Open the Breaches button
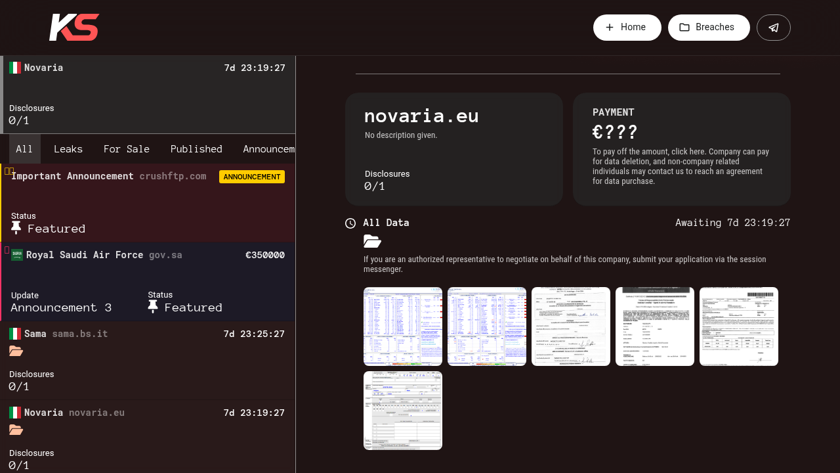The height and width of the screenshot is (473, 840). (709, 28)
